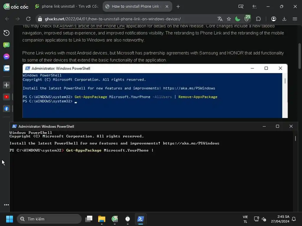
Task: Open Task View on the taskbar
Action: [89, 219]
